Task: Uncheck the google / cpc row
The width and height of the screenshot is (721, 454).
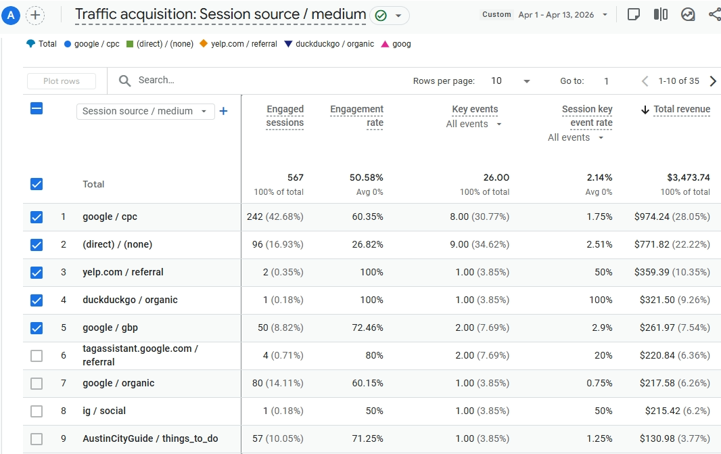Action: coord(37,217)
